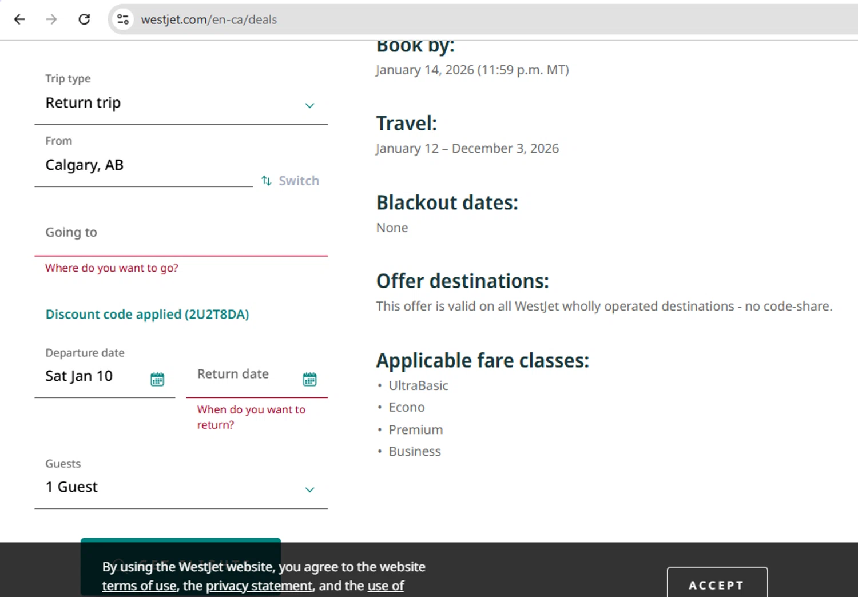The height and width of the screenshot is (597, 858).
Task: Open the privacy statement link
Action: click(259, 586)
